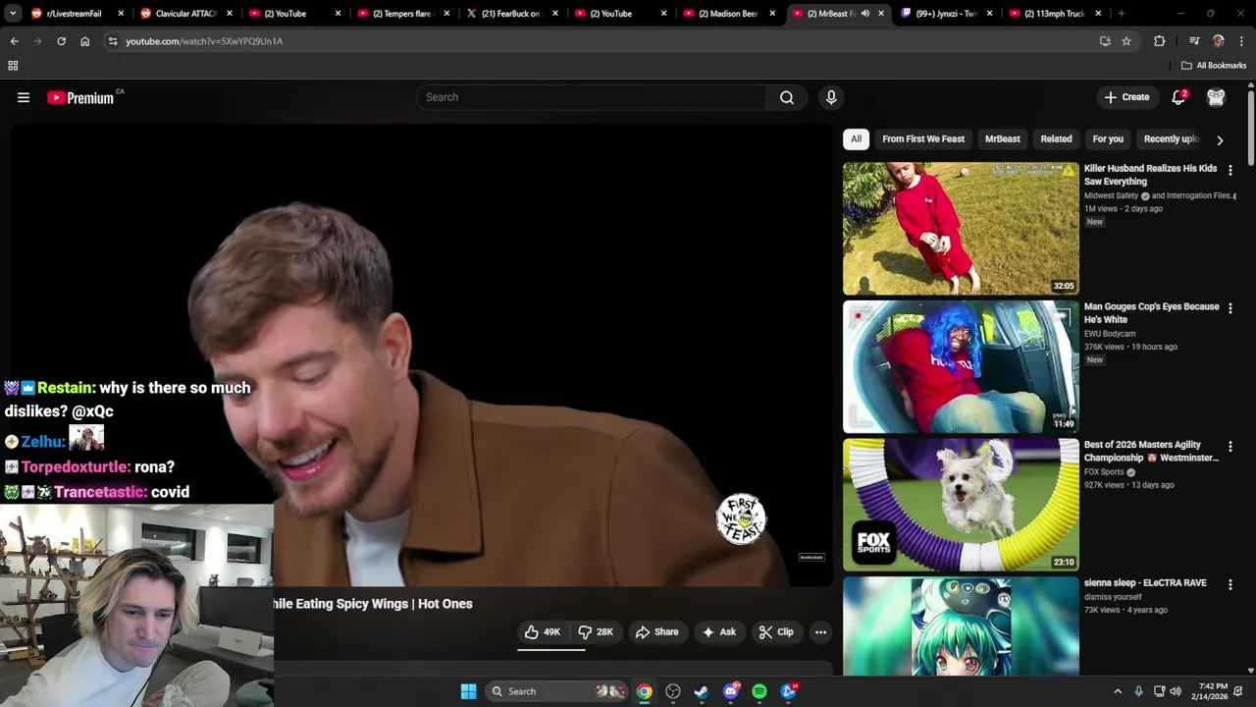Open the Chrome profile avatar

[1219, 41]
